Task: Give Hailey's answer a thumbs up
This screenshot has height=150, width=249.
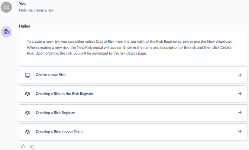Action: pos(23,147)
